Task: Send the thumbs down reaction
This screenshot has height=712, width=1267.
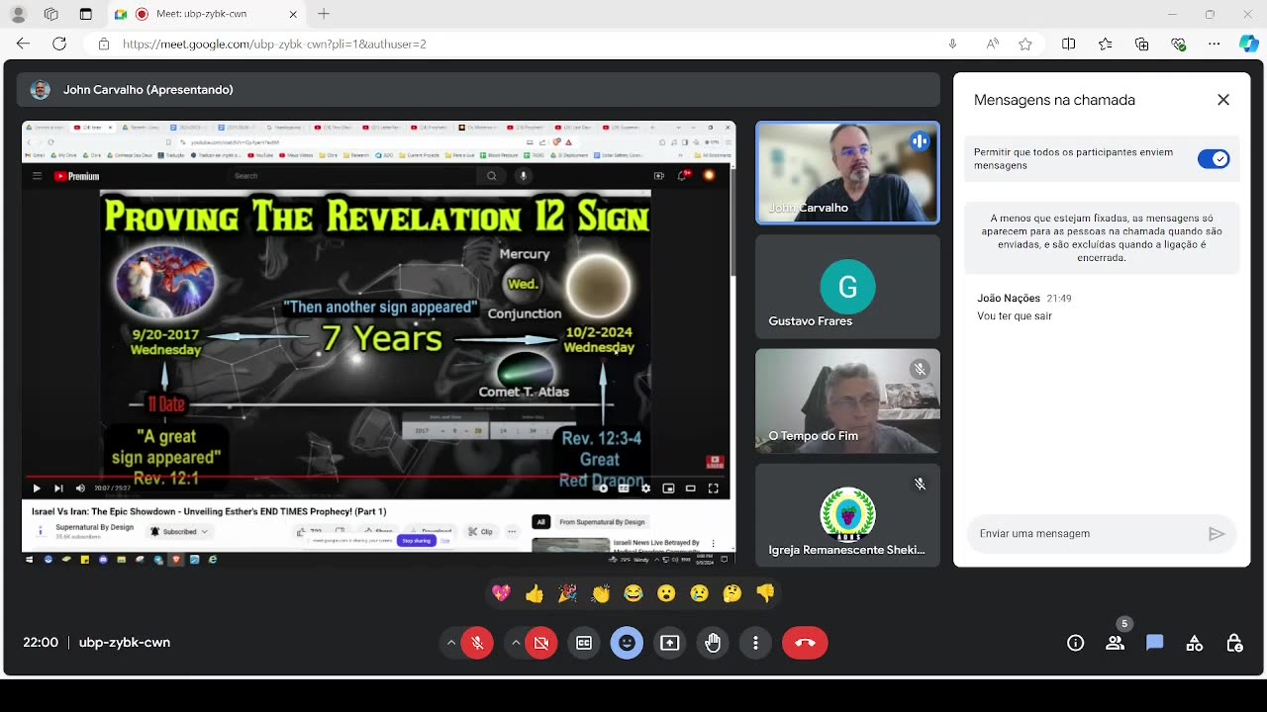Action: tap(765, 593)
